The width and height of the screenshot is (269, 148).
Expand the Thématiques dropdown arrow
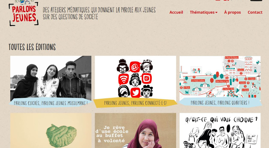point(216,12)
